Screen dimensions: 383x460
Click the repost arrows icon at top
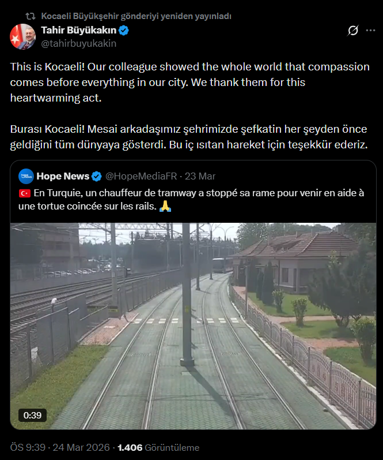[31, 16]
